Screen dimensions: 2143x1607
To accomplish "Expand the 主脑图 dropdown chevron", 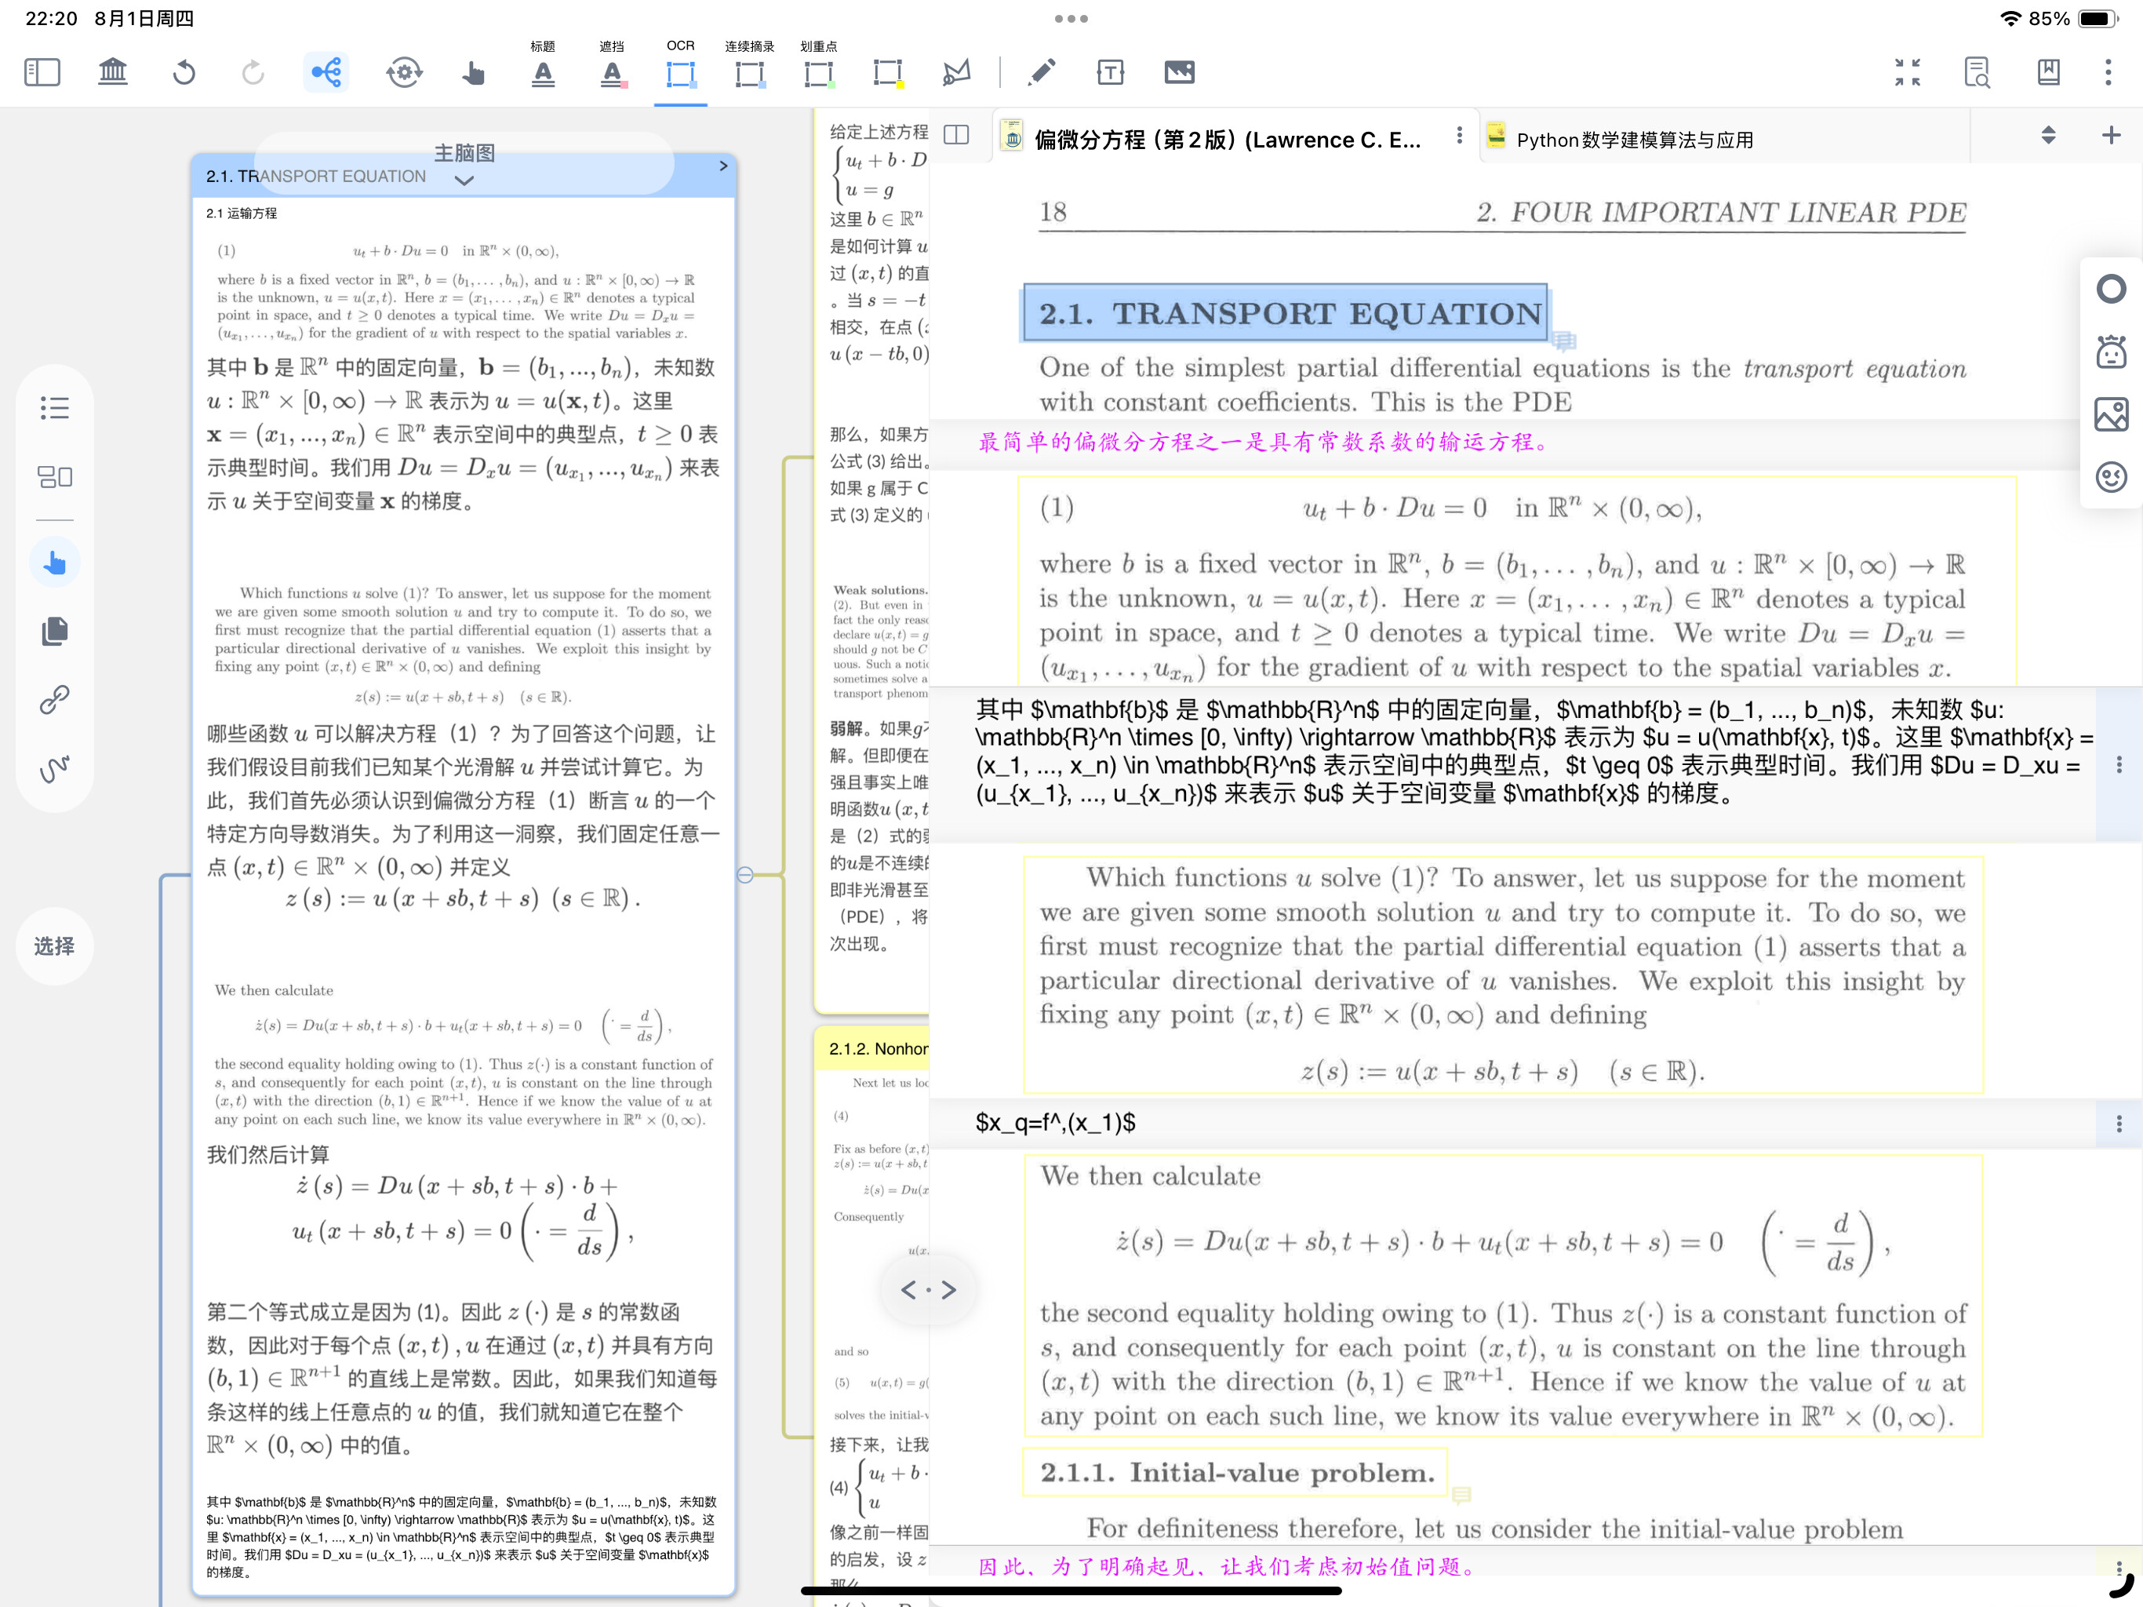I will pyautogui.click(x=464, y=180).
